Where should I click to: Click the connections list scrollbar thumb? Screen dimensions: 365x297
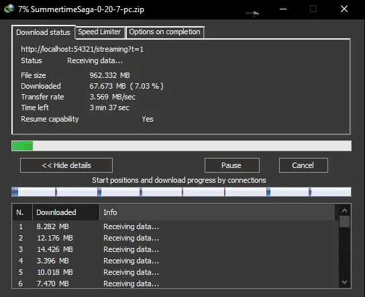pyautogui.click(x=344, y=222)
